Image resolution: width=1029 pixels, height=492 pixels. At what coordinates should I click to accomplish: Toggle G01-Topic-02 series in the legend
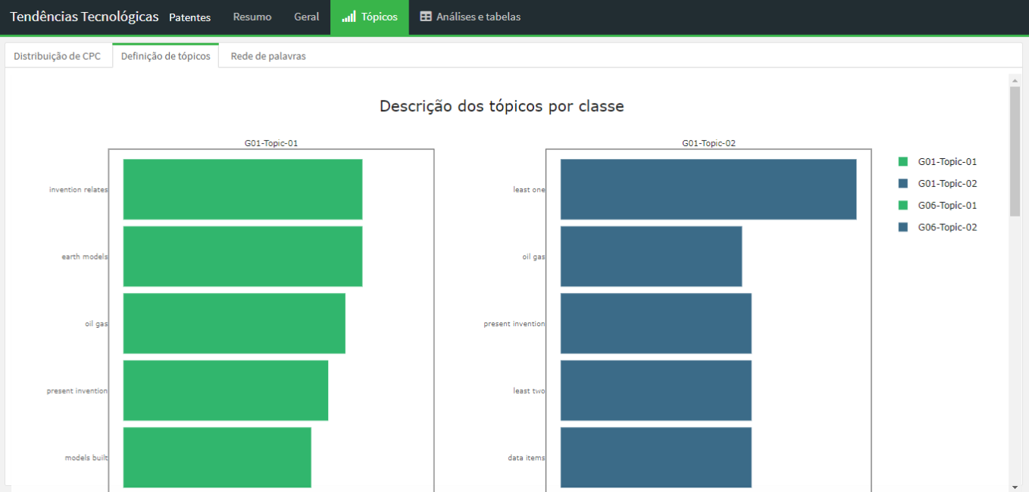[x=946, y=183]
